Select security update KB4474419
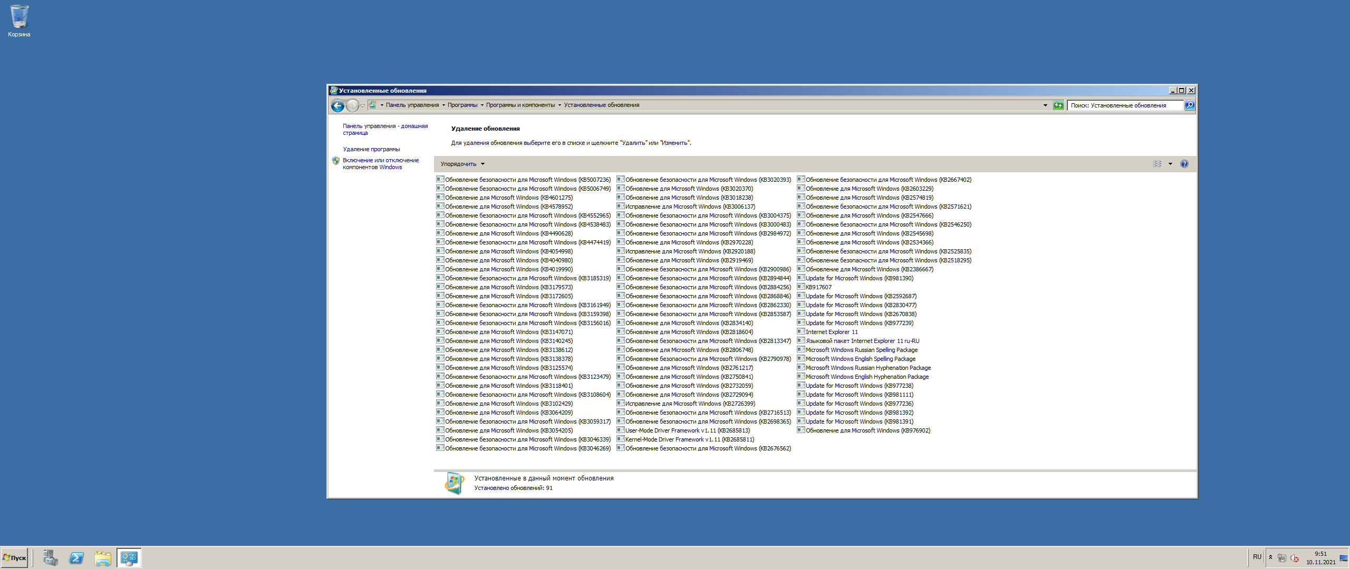The width and height of the screenshot is (1350, 569). [x=524, y=242]
